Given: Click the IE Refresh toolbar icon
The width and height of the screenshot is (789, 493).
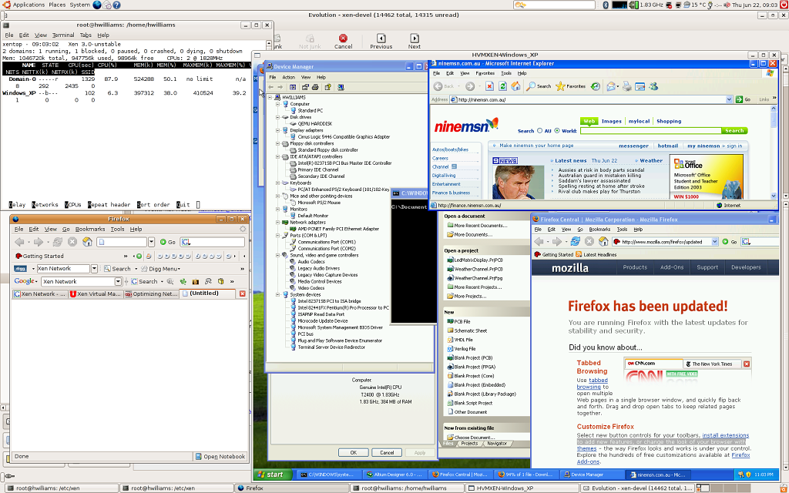Looking at the screenshot, I should point(502,86).
